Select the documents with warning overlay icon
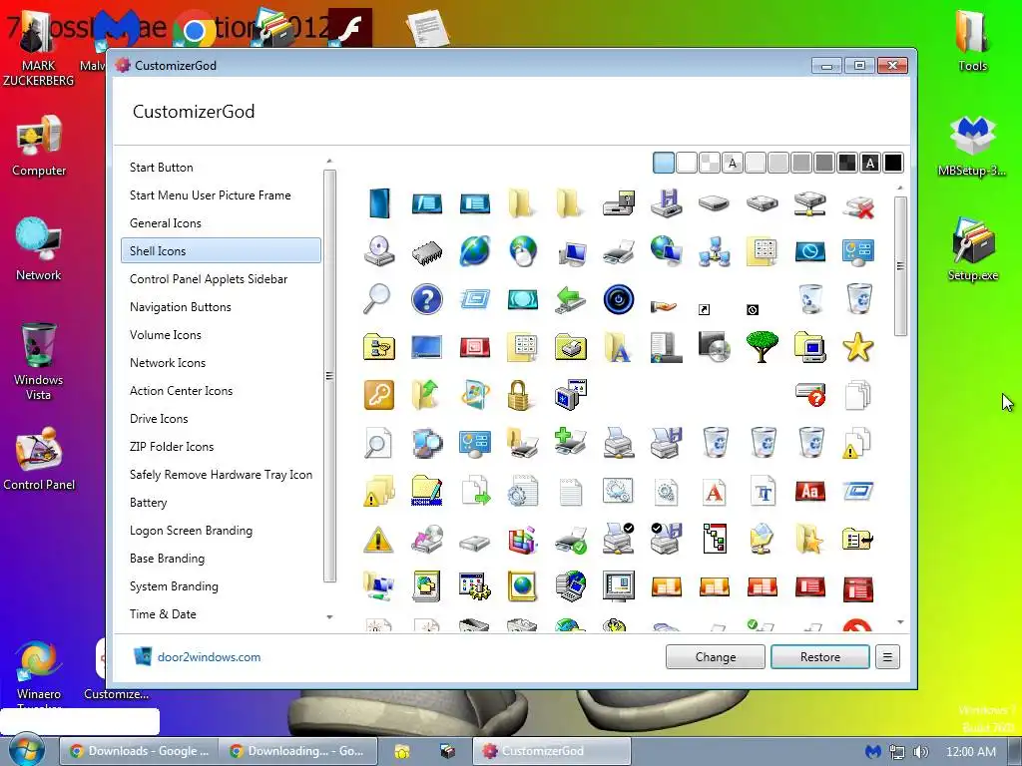1022x766 pixels. pyautogui.click(x=857, y=444)
